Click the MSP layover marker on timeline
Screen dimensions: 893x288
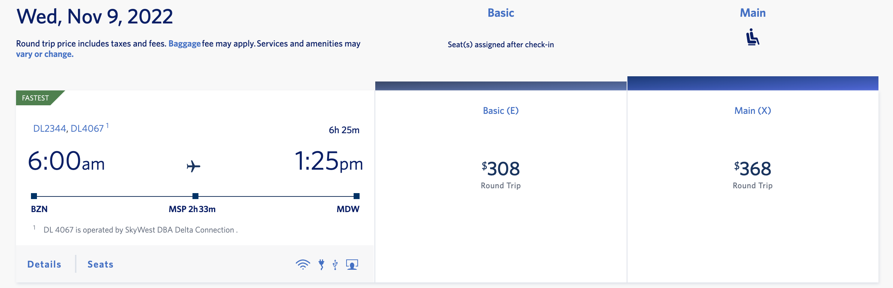pyautogui.click(x=195, y=196)
